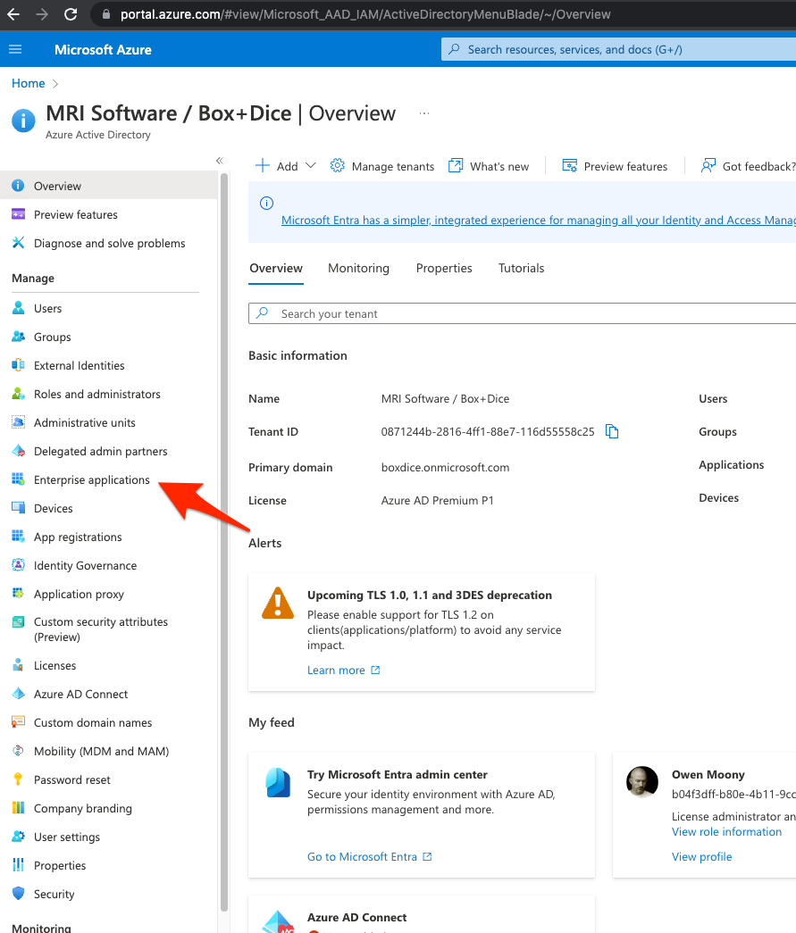796x933 pixels.
Task: Open Diagnose and solve problems
Action: (110, 244)
